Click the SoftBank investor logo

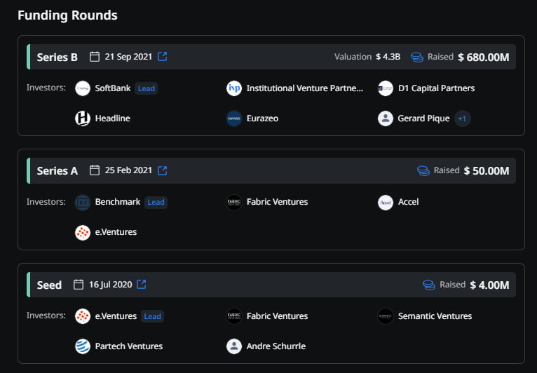83,88
